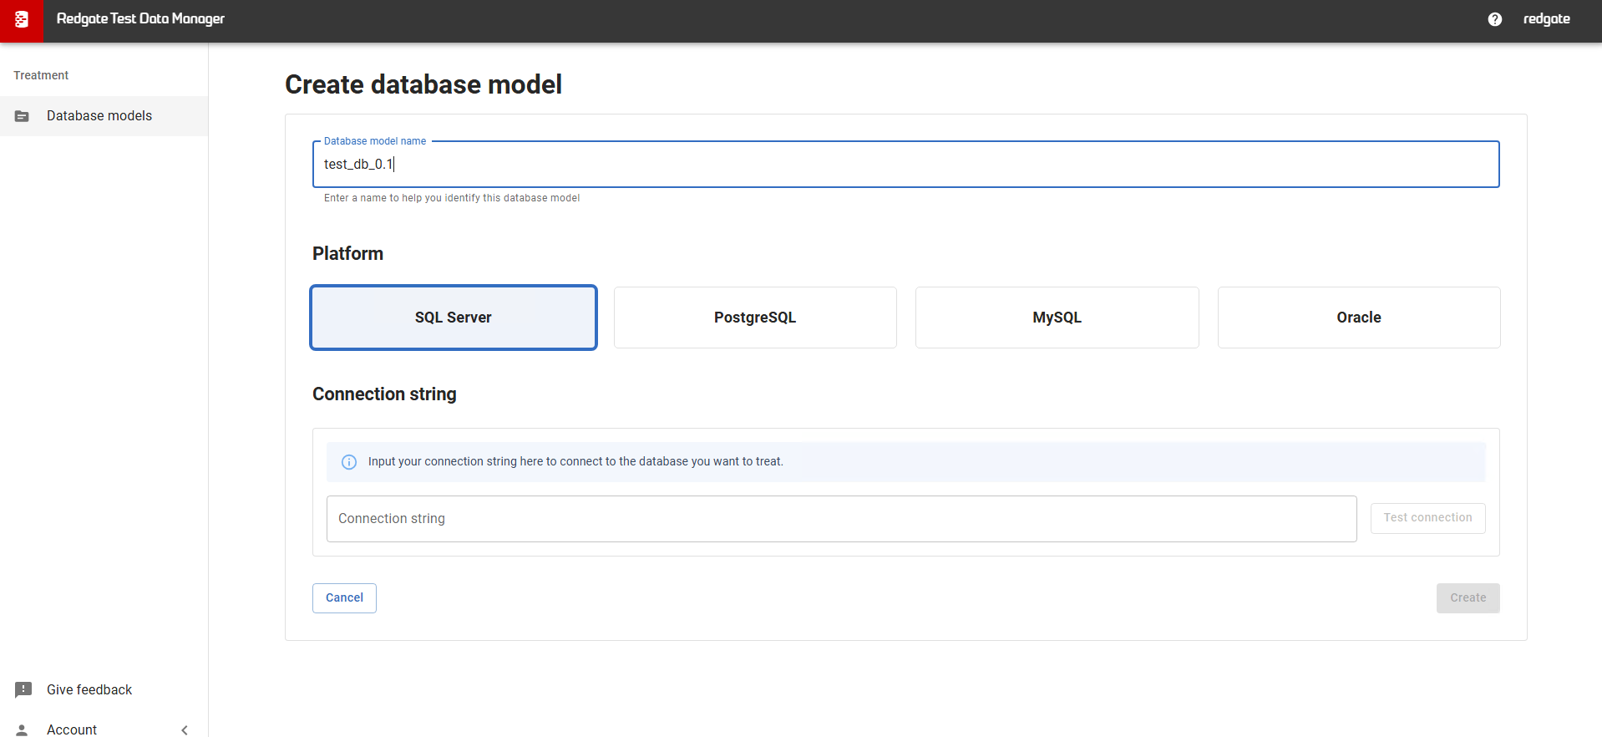Open Give feedback from the sidebar

(89, 689)
